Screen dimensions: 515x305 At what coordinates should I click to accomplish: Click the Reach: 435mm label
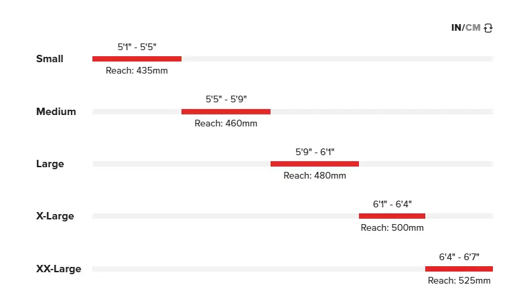coord(137,70)
